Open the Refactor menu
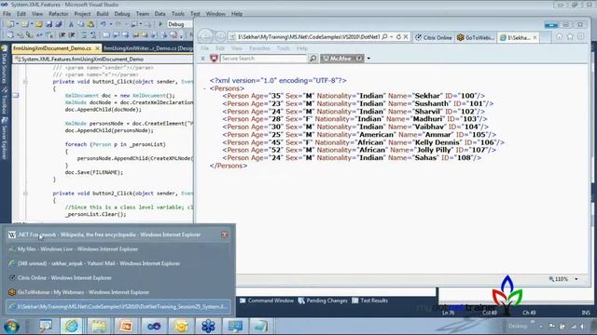Screen dimensions: 597x335 [58, 14]
